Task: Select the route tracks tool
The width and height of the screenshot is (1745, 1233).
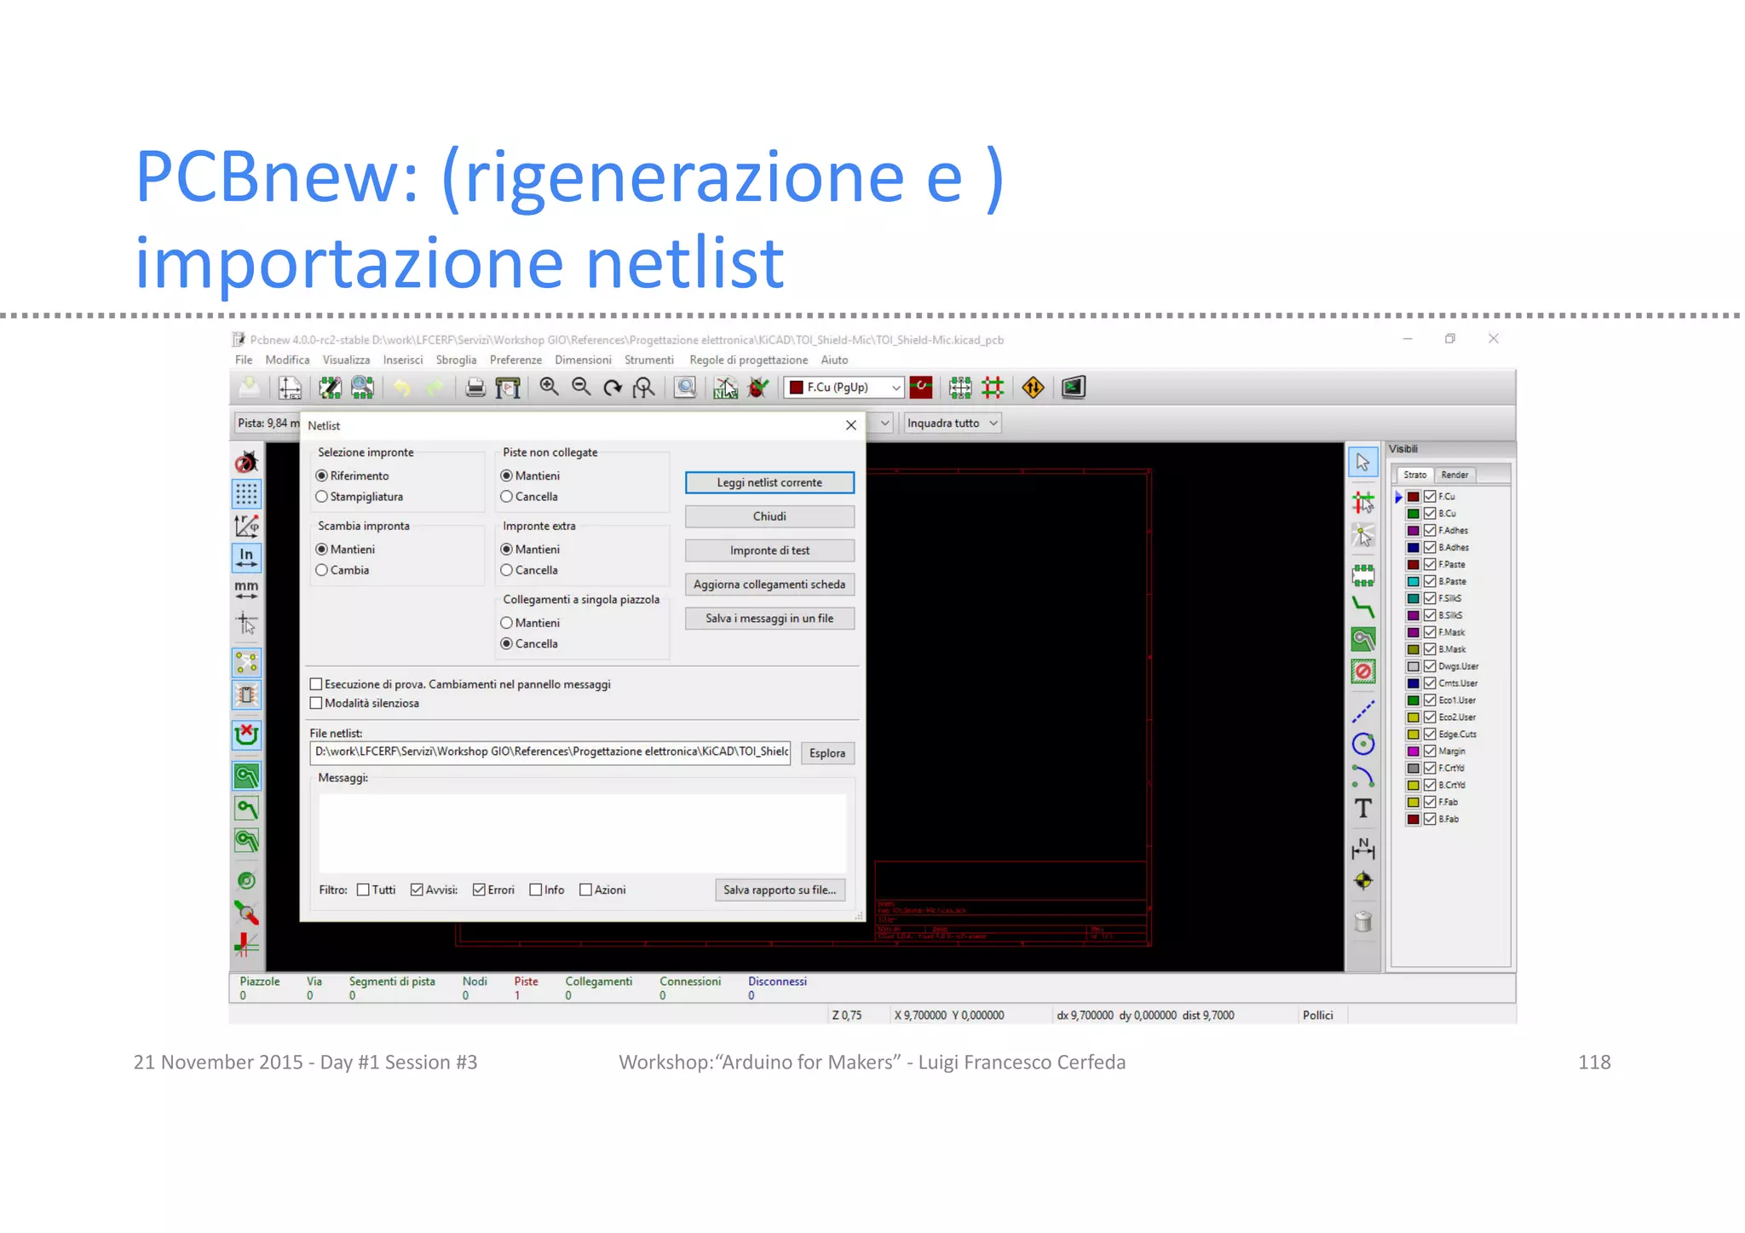Action: click(x=1363, y=608)
